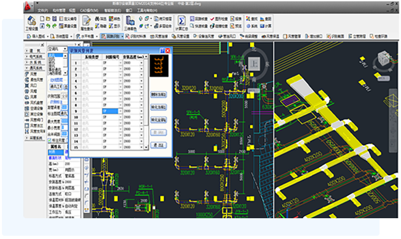Image resolution: width=401 pixels, height=239 pixels.
Task: Click the 退出 exit button in the dialog
Action: click(x=159, y=145)
